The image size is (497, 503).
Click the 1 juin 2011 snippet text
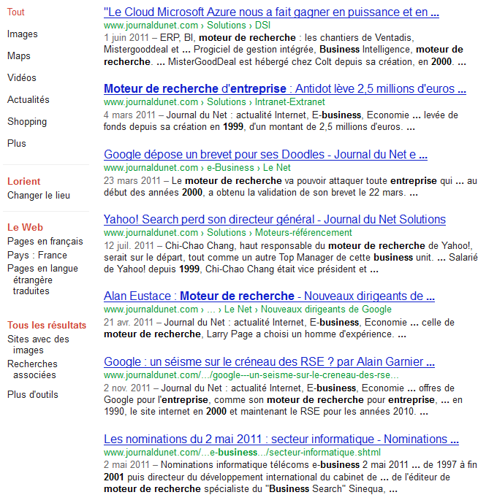coord(285,50)
